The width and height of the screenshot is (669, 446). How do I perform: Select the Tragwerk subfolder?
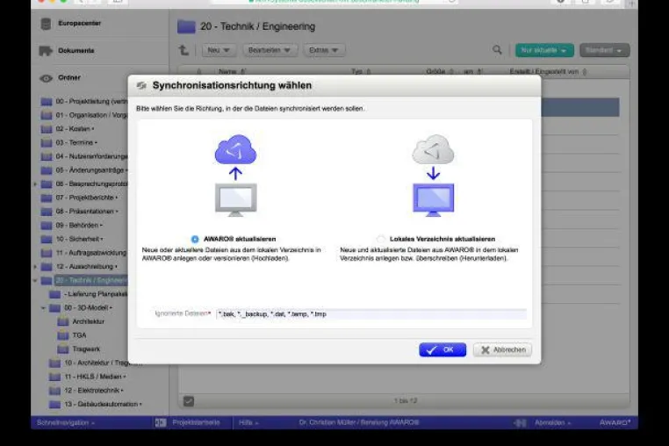click(86, 349)
